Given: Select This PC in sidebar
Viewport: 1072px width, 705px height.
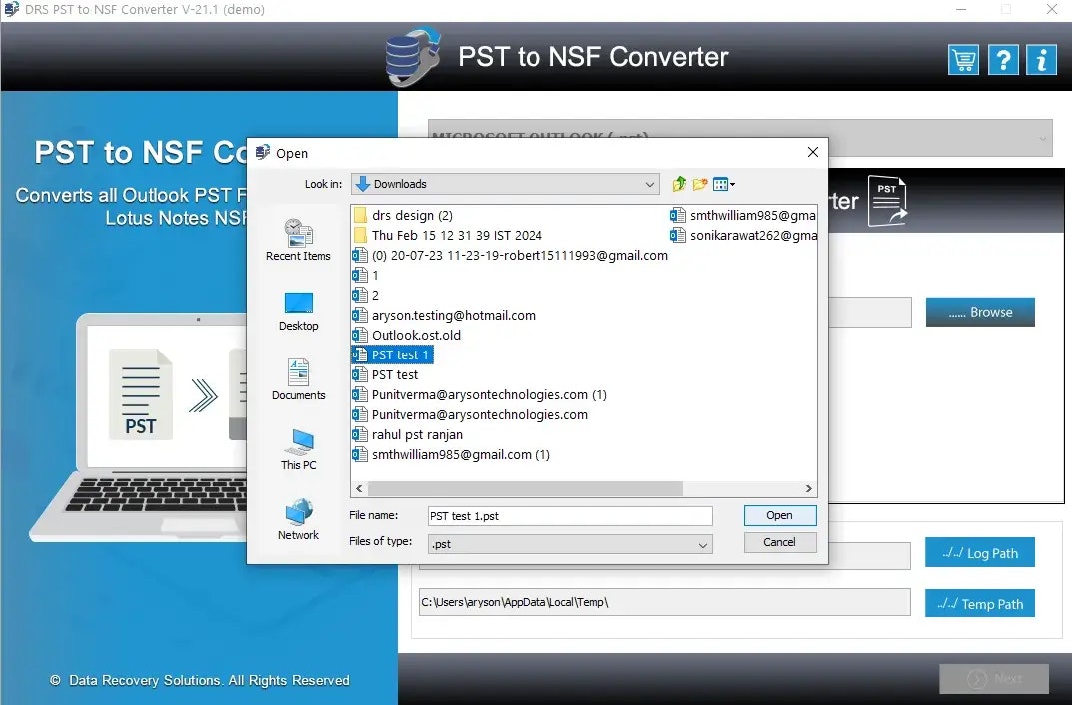Looking at the screenshot, I should pos(298,450).
